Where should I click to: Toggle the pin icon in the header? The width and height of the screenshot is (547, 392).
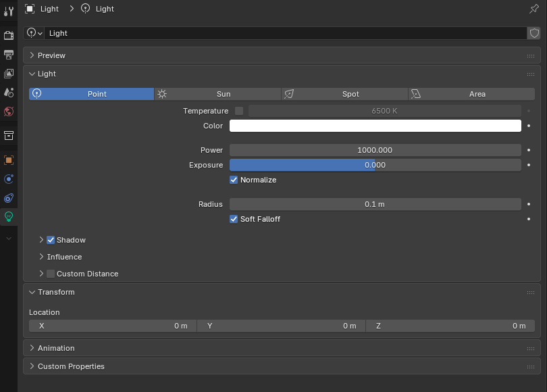[x=533, y=9]
